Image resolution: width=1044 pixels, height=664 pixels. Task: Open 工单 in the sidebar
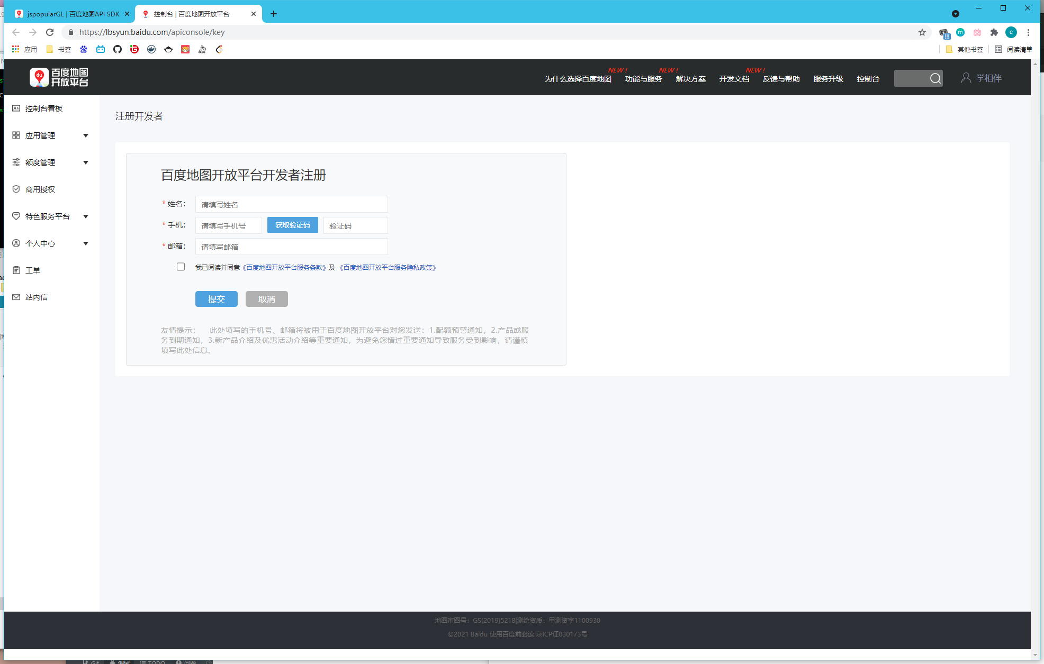32,270
